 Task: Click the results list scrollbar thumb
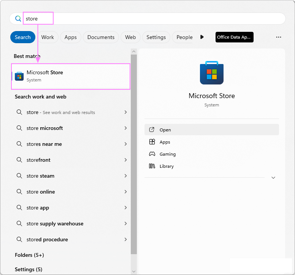point(134,154)
